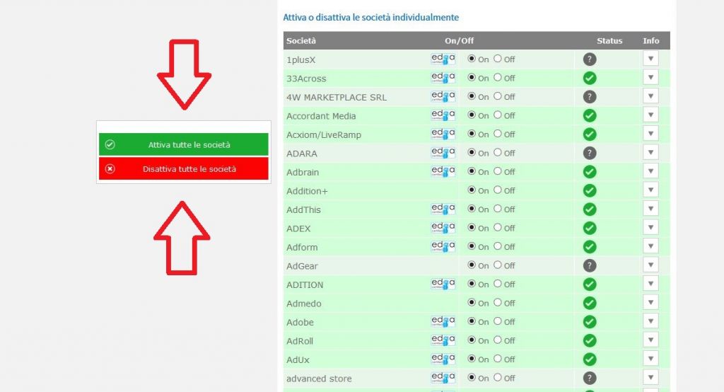724x392 pixels.
Task: Click the question mark status for 4W MARKETPLACE SRL
Action: click(590, 97)
